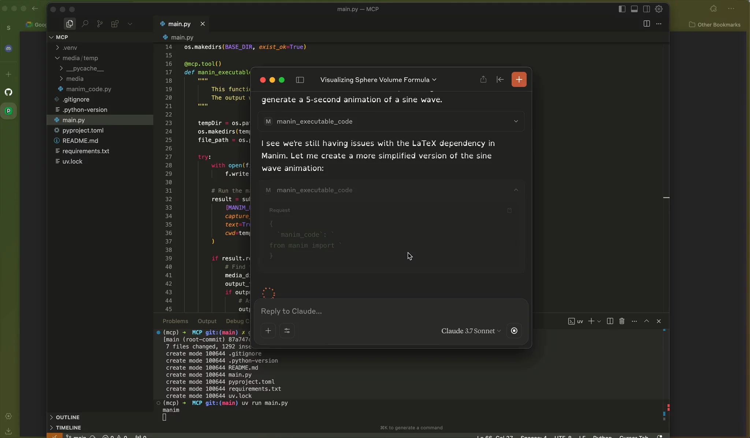Click the attachment plus button in reply box

point(268,331)
